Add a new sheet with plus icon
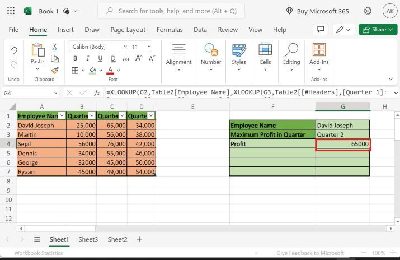This screenshot has height=260, width=400. tap(139, 239)
